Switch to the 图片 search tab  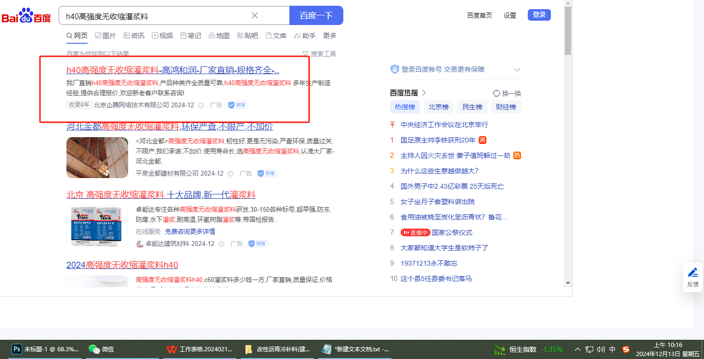[x=105, y=36]
